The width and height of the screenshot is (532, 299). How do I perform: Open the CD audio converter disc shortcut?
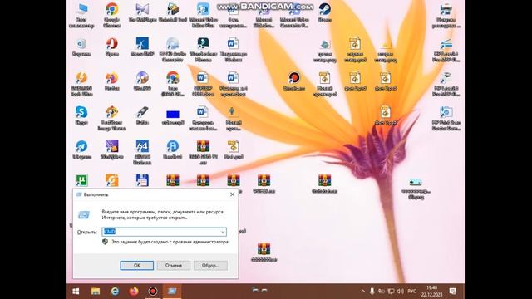coord(173,44)
